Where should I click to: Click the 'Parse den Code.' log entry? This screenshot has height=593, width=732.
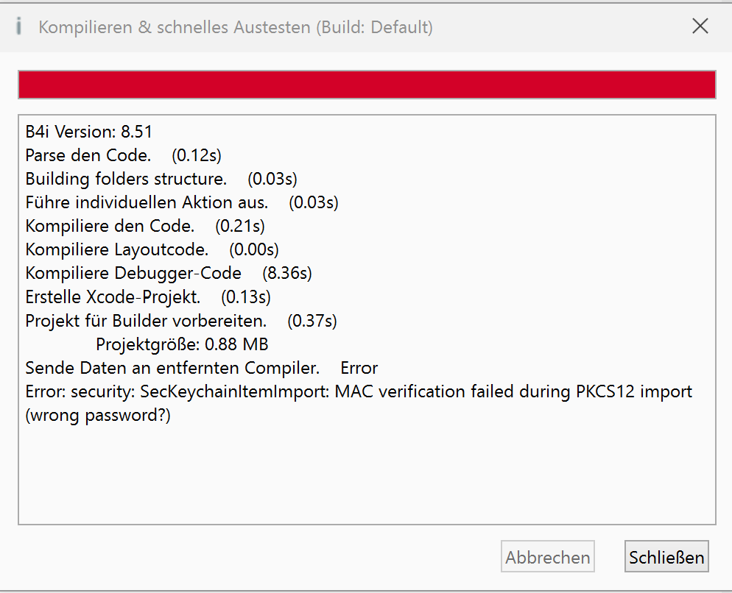[x=88, y=155]
